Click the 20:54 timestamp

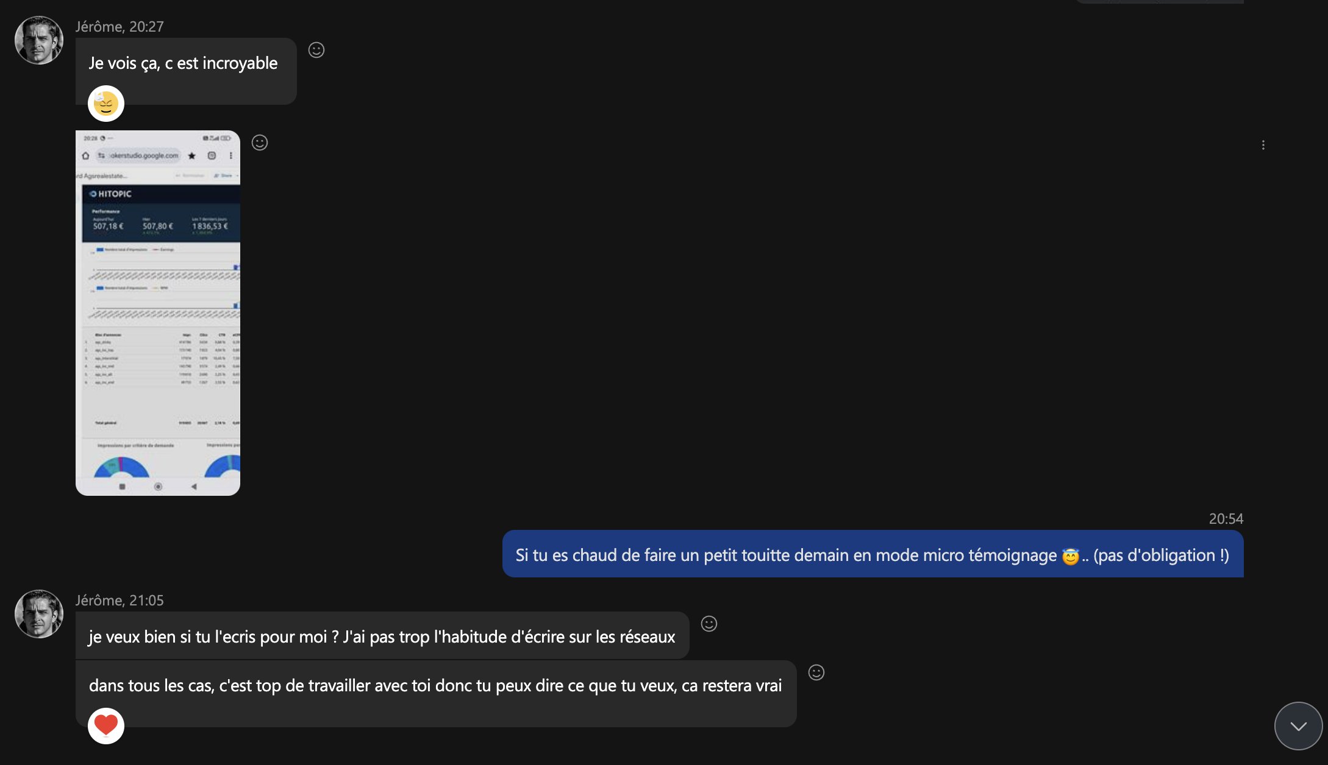1226,519
